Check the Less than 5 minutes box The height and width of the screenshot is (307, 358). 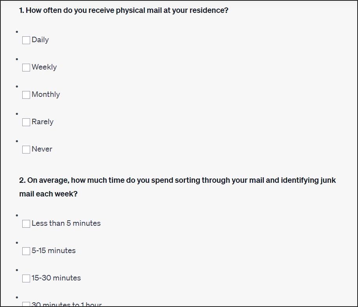coord(26,224)
